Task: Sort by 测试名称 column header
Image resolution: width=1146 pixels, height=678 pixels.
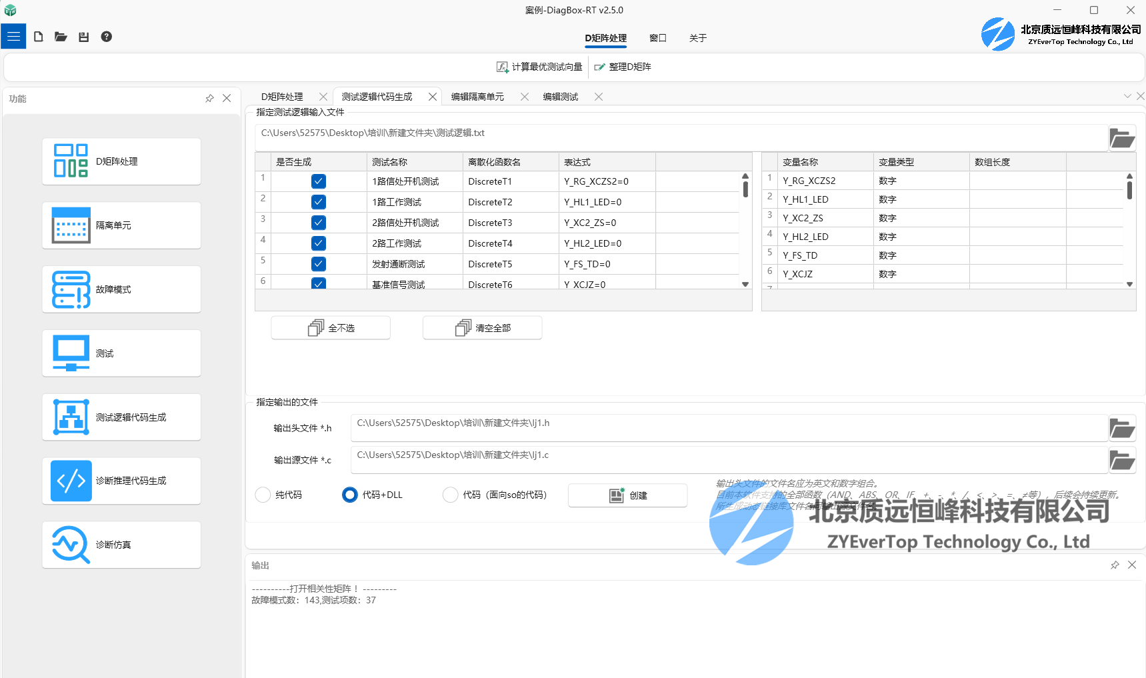Action: point(415,162)
